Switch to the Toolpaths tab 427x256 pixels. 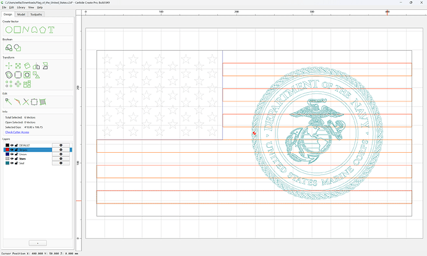click(36, 14)
